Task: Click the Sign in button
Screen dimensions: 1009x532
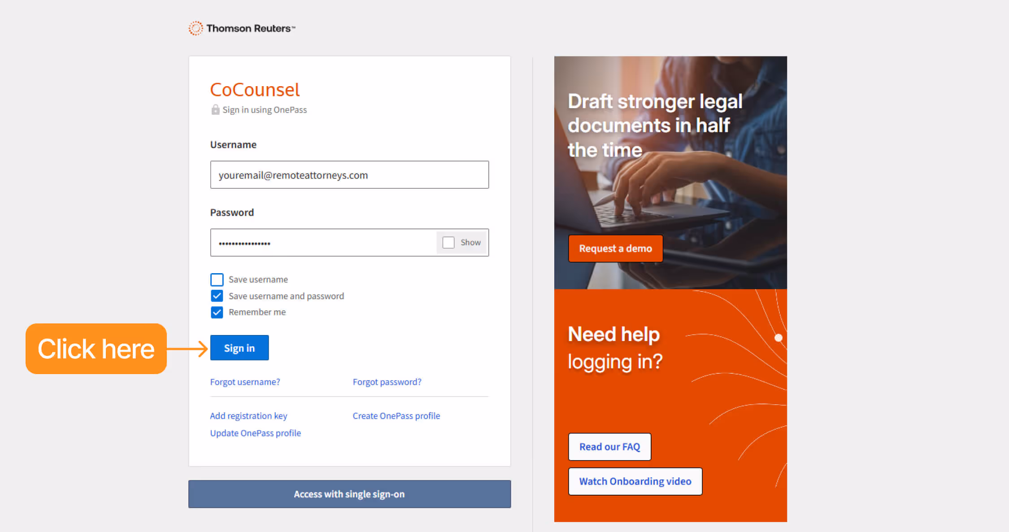Action: 239,347
